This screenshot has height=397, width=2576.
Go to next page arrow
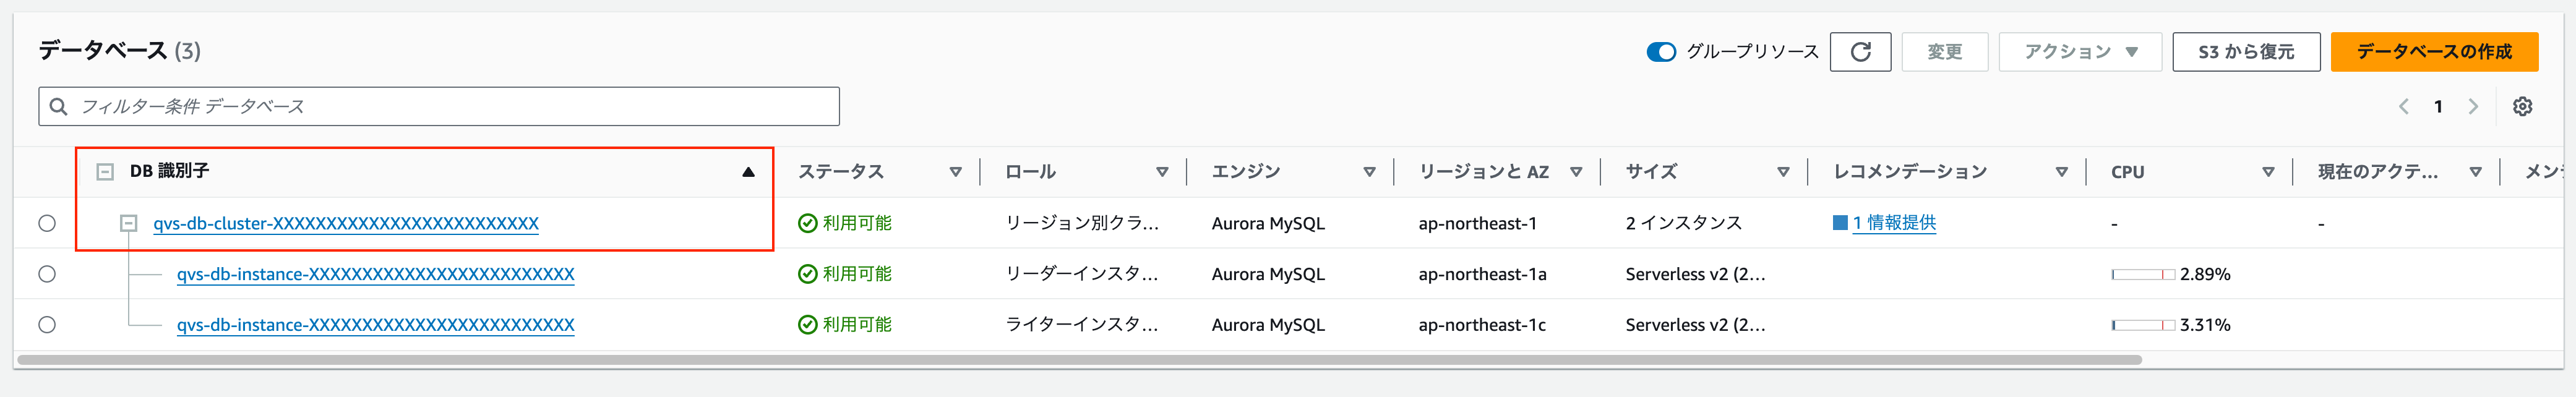[2473, 107]
